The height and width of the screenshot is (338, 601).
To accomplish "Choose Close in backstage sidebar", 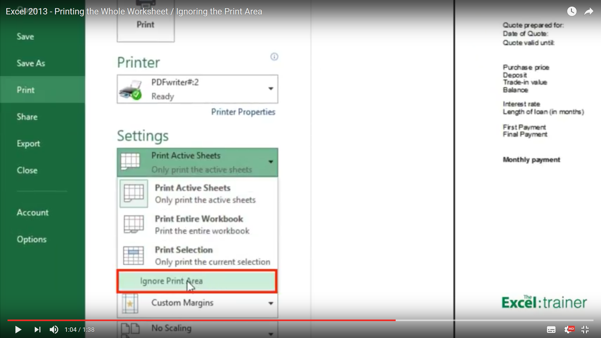I will 27,170.
